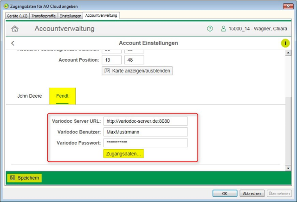Click the user profile icon

[223, 29]
